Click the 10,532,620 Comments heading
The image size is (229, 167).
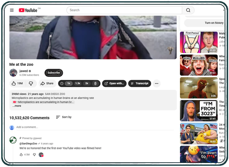pos(29,118)
